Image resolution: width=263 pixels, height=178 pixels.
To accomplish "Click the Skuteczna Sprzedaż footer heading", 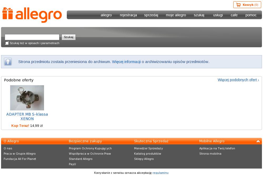I will coord(151,141).
